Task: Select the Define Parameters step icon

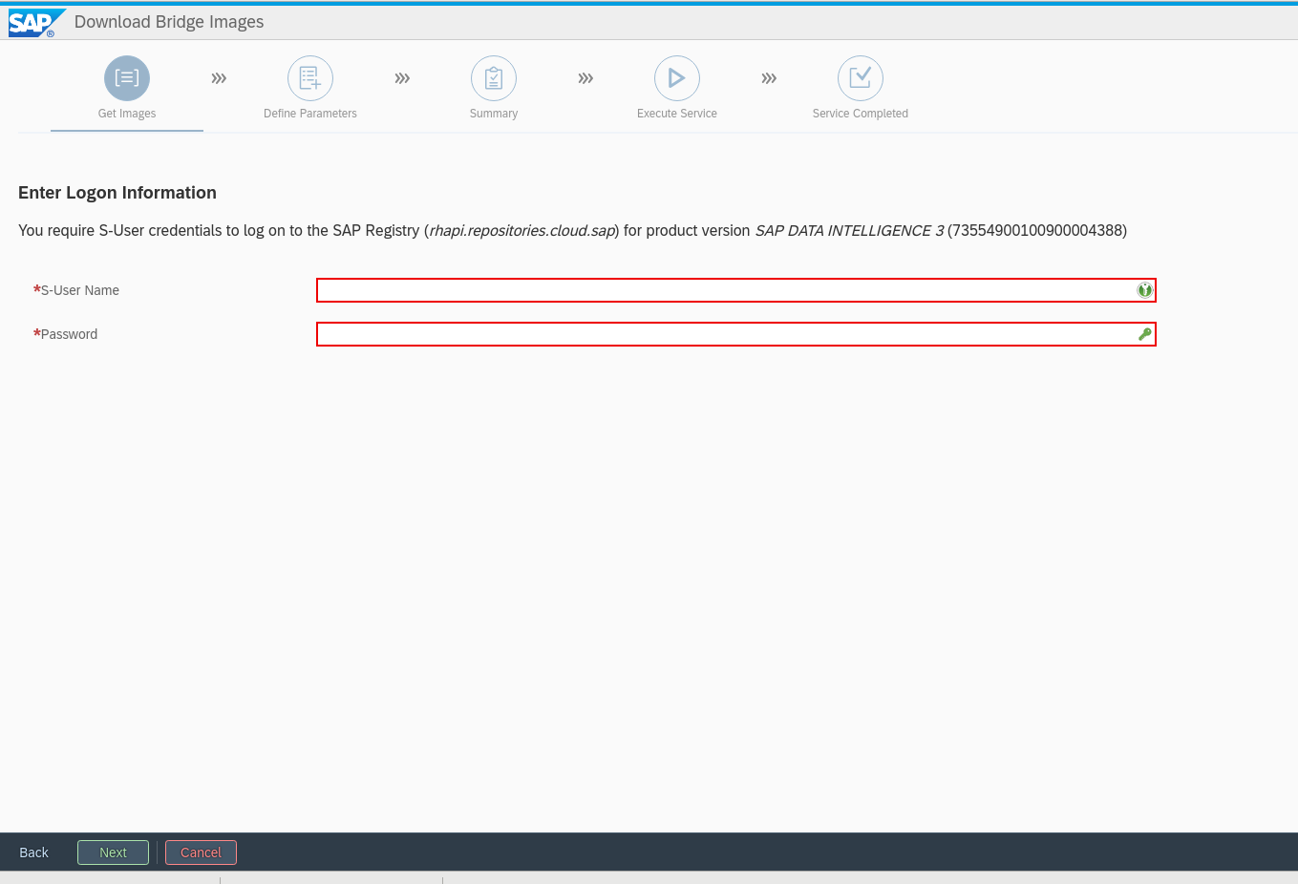Action: pos(310,78)
